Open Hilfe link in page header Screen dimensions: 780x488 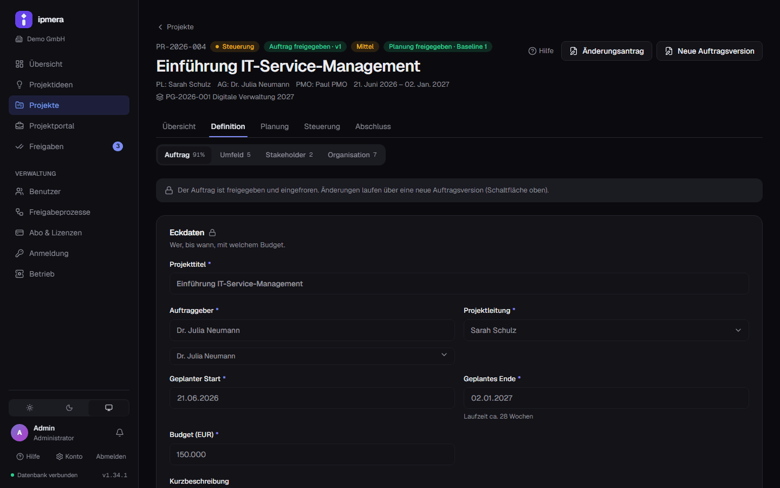[541, 51]
